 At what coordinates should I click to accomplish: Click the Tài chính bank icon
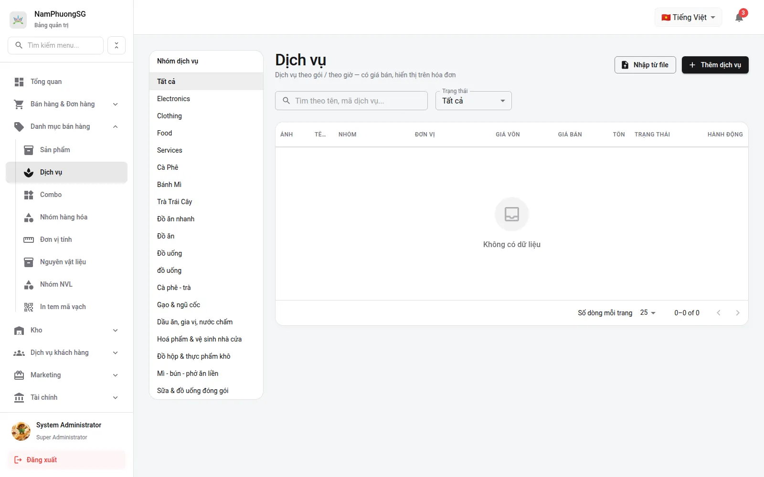pyautogui.click(x=19, y=398)
